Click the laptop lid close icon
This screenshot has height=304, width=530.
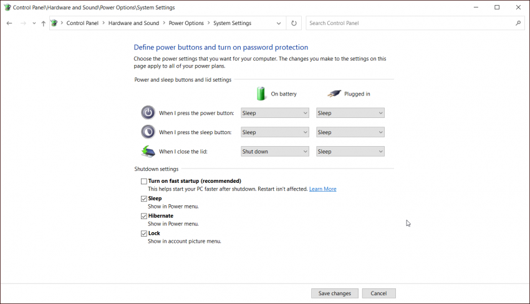click(148, 151)
